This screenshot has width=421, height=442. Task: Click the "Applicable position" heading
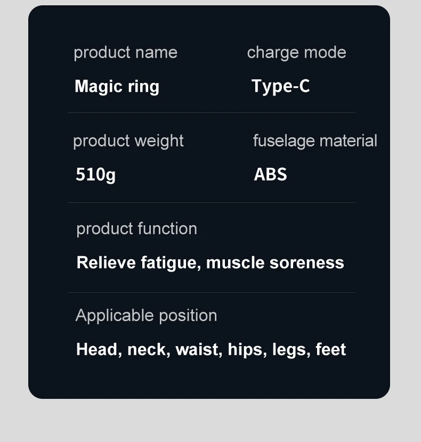[x=146, y=316]
